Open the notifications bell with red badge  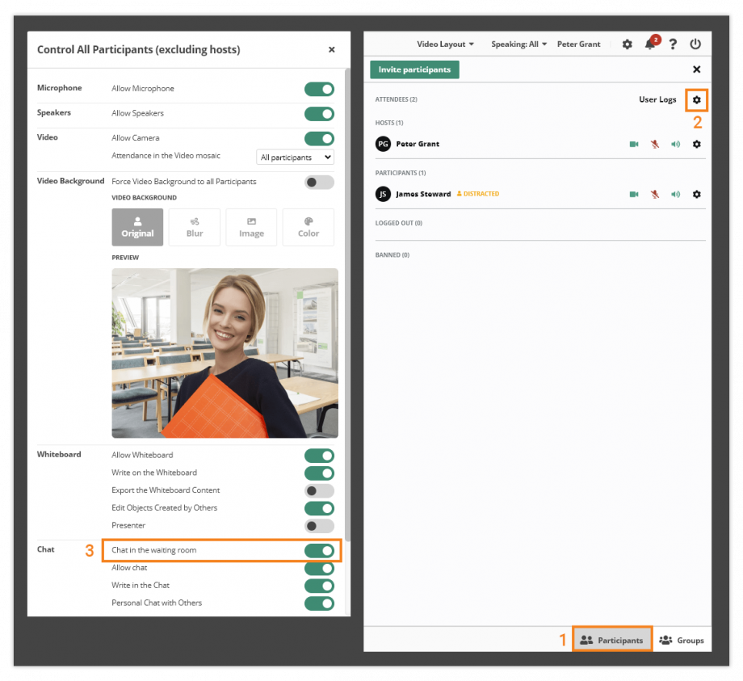[650, 44]
